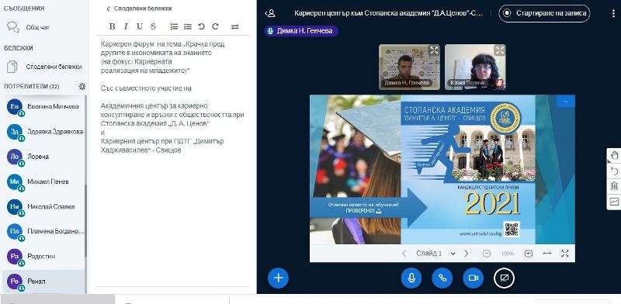Screen dimensions: 621x304
Task: Insert ordered list in shared notes
Action: coord(174,26)
